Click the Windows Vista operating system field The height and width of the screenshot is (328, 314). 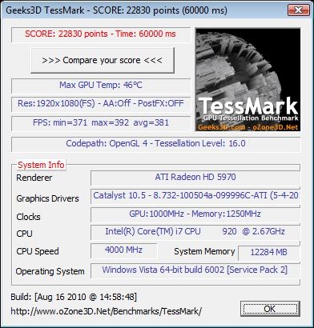195,270
